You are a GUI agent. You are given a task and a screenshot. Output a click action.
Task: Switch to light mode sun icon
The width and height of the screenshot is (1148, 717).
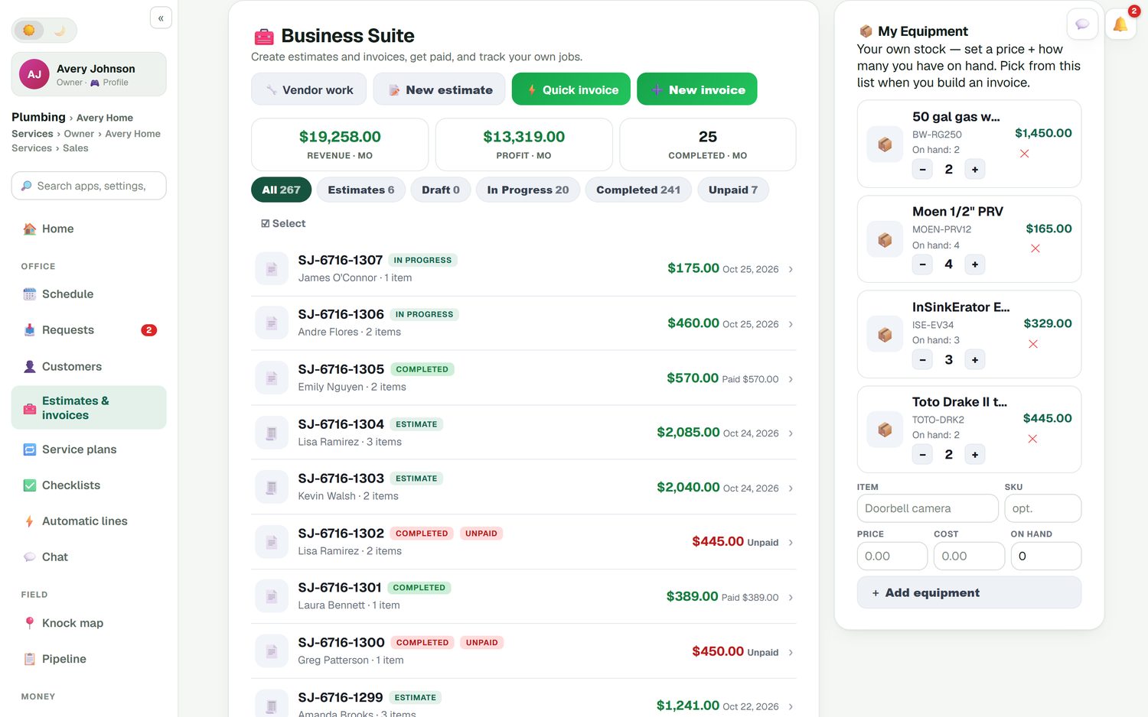click(x=29, y=31)
